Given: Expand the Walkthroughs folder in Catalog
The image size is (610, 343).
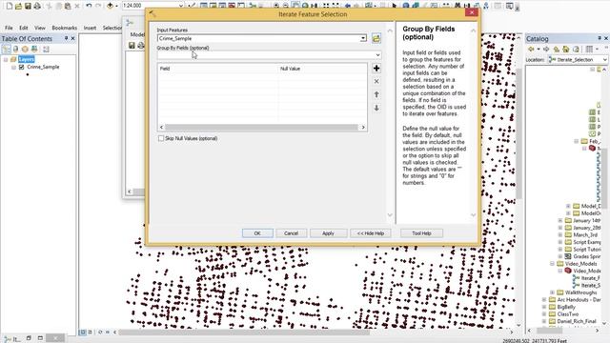Looking at the screenshot, I should (x=552, y=293).
